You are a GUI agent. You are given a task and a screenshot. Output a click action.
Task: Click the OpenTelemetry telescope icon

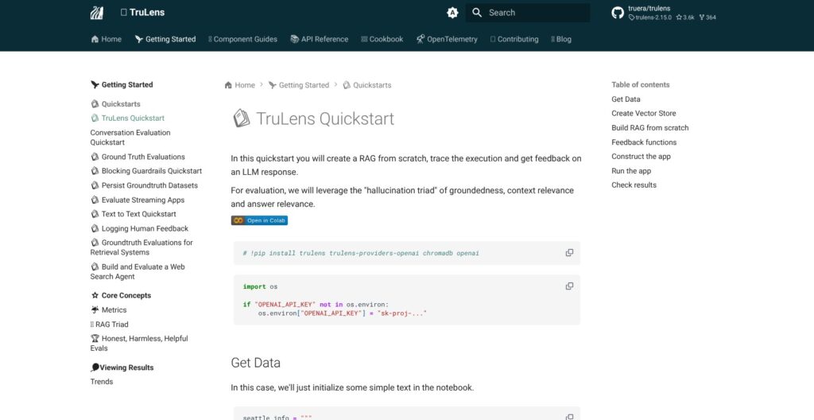(420, 39)
